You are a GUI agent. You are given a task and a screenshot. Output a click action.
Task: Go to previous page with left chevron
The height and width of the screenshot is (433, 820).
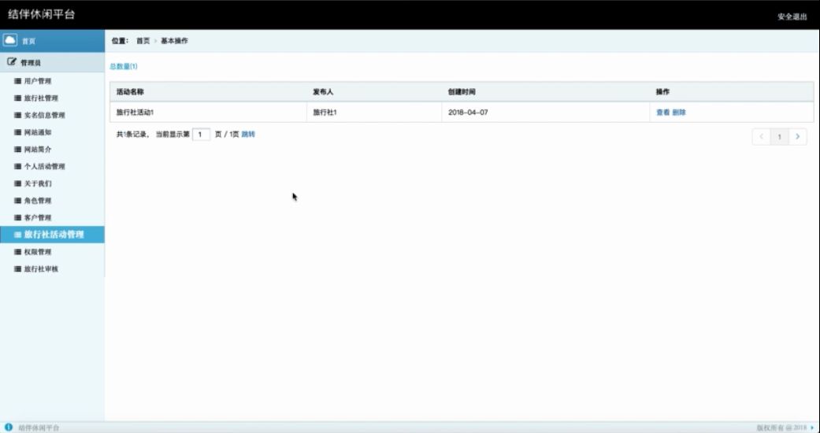tap(762, 136)
